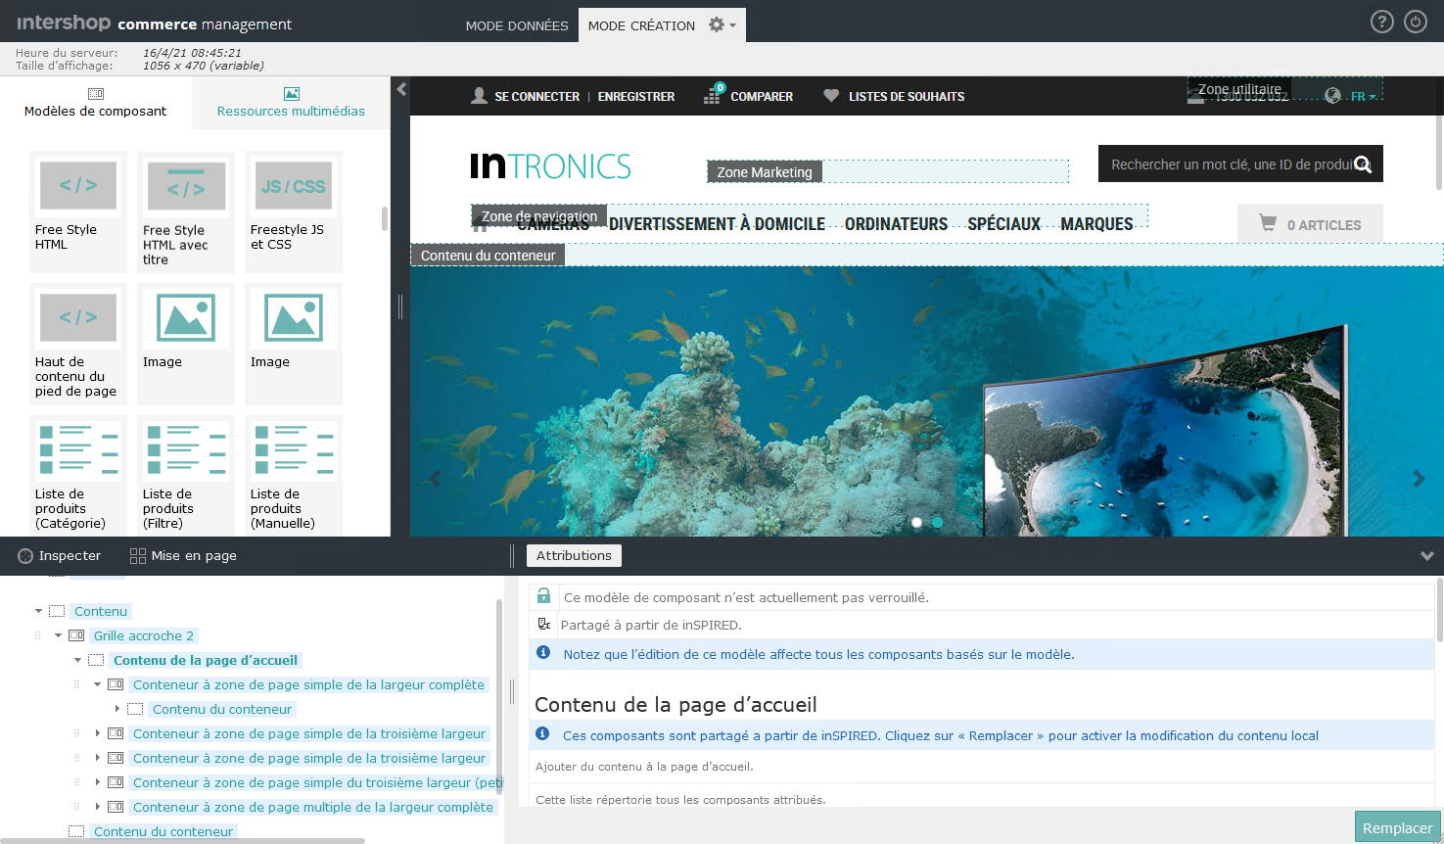Click the LISTES DE SOUHAITS heart icon
This screenshot has width=1444, height=844.
coord(832,95)
